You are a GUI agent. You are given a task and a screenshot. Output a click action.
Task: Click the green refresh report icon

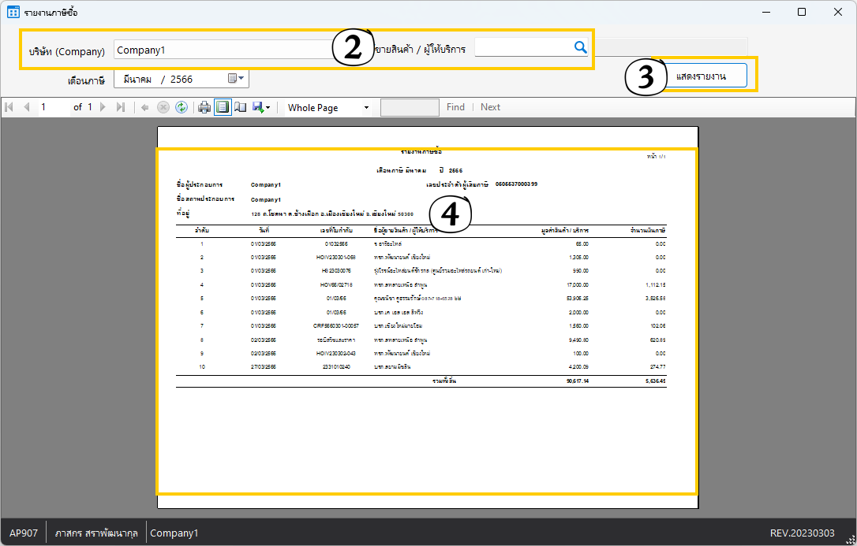click(x=182, y=107)
